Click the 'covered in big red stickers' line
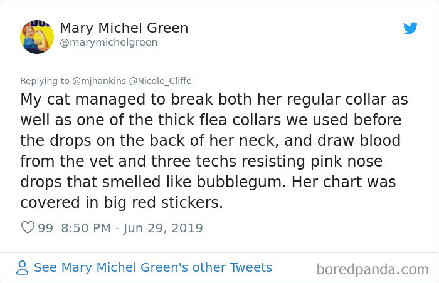Screen dimensions: 439x283 tap(122, 203)
